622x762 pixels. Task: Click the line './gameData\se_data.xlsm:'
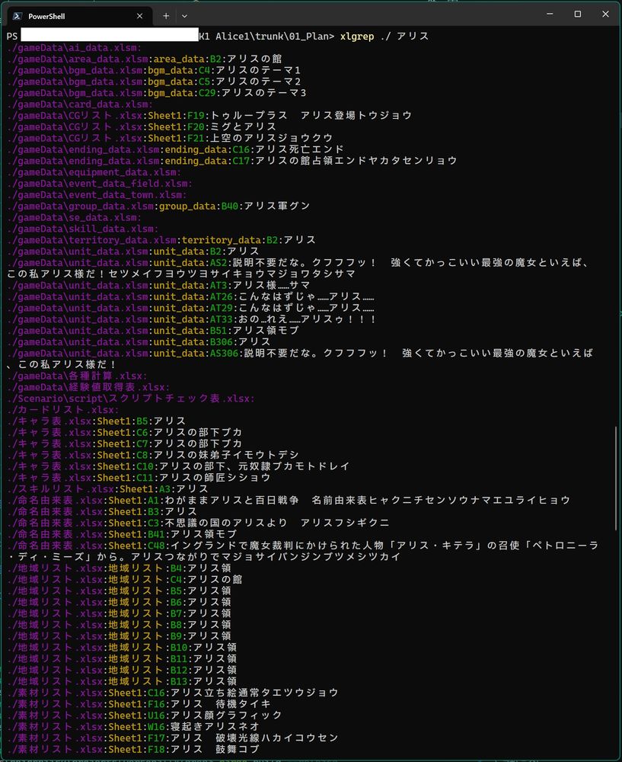(x=74, y=217)
